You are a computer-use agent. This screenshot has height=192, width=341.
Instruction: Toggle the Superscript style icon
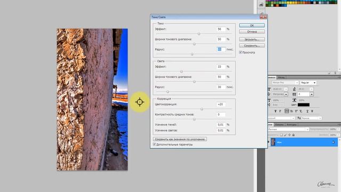[296, 111]
